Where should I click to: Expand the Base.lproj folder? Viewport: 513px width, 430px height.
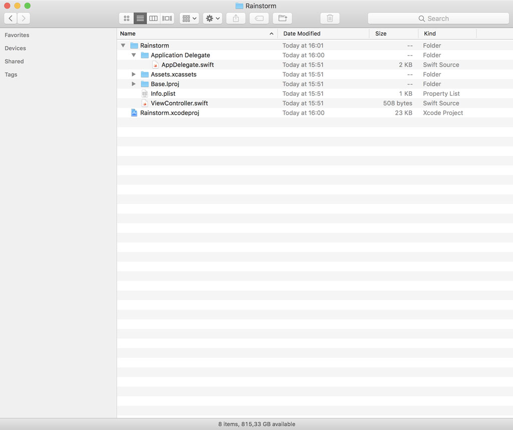(x=133, y=84)
